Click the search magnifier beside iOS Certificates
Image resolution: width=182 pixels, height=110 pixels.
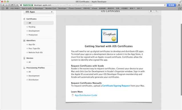156,11
